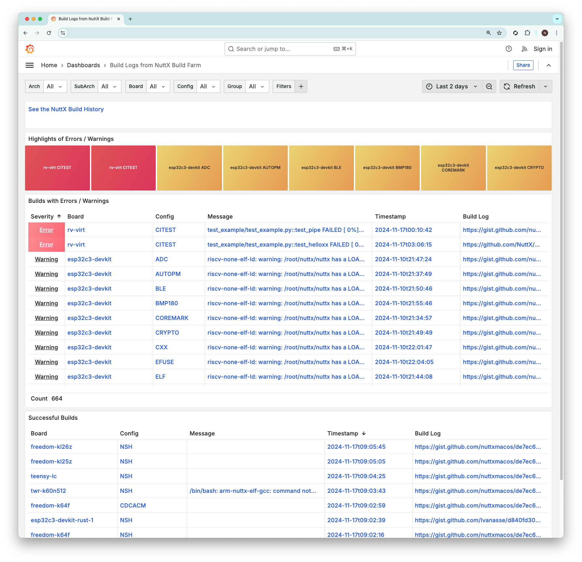The image size is (582, 562).
Task: Click the Grafana logo icon
Action: tap(30, 49)
